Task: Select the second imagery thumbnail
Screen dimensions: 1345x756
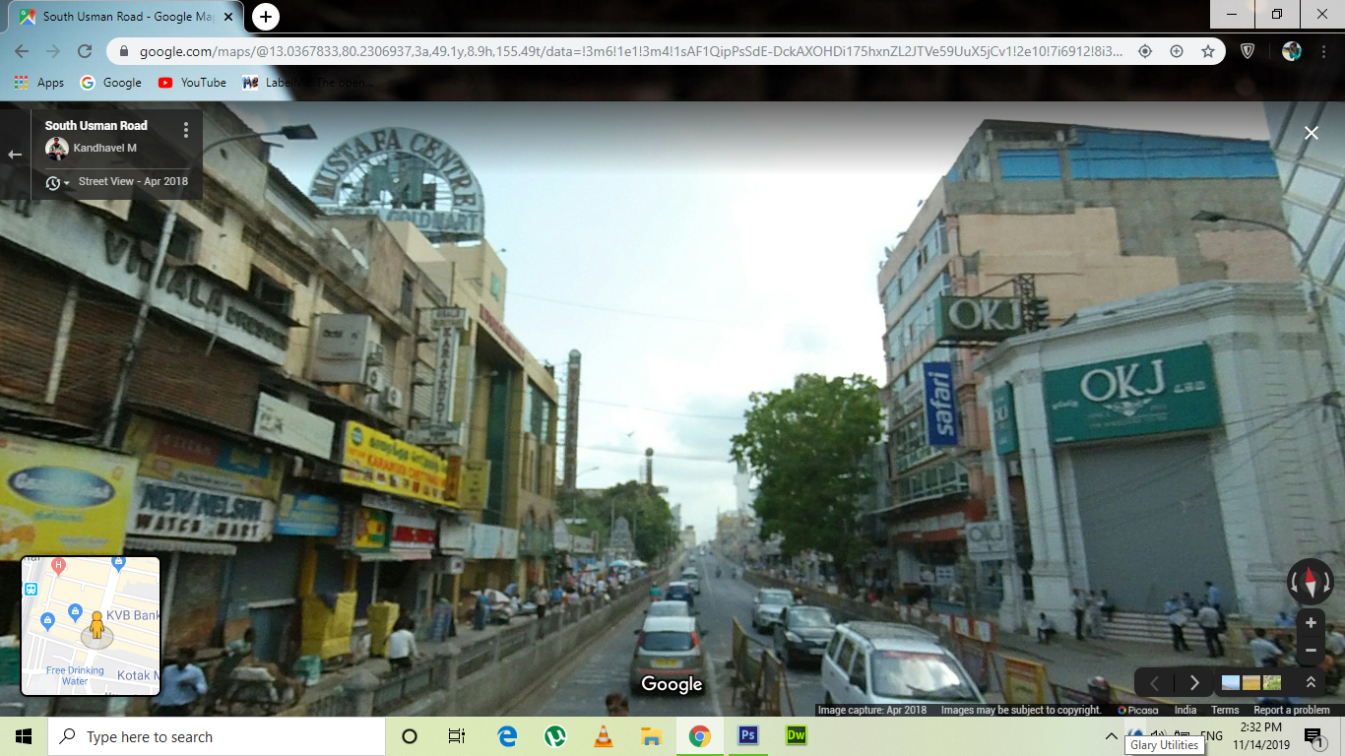Action: coord(1251,682)
